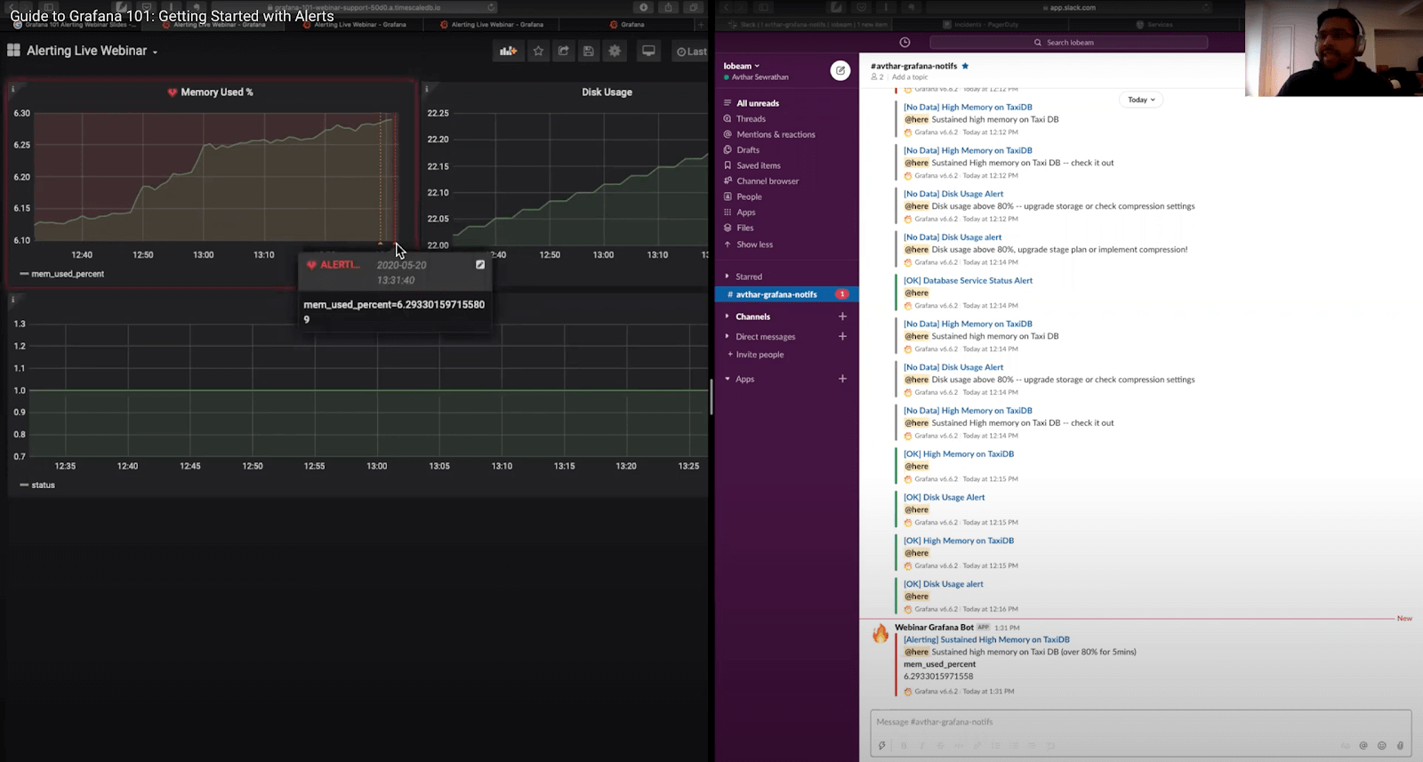Image resolution: width=1423 pixels, height=762 pixels.
Task: Open the lobeam workspace menu
Action: pos(742,66)
